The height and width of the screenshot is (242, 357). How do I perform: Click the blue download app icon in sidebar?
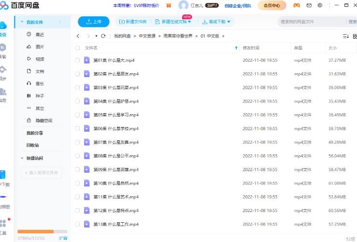2,175
